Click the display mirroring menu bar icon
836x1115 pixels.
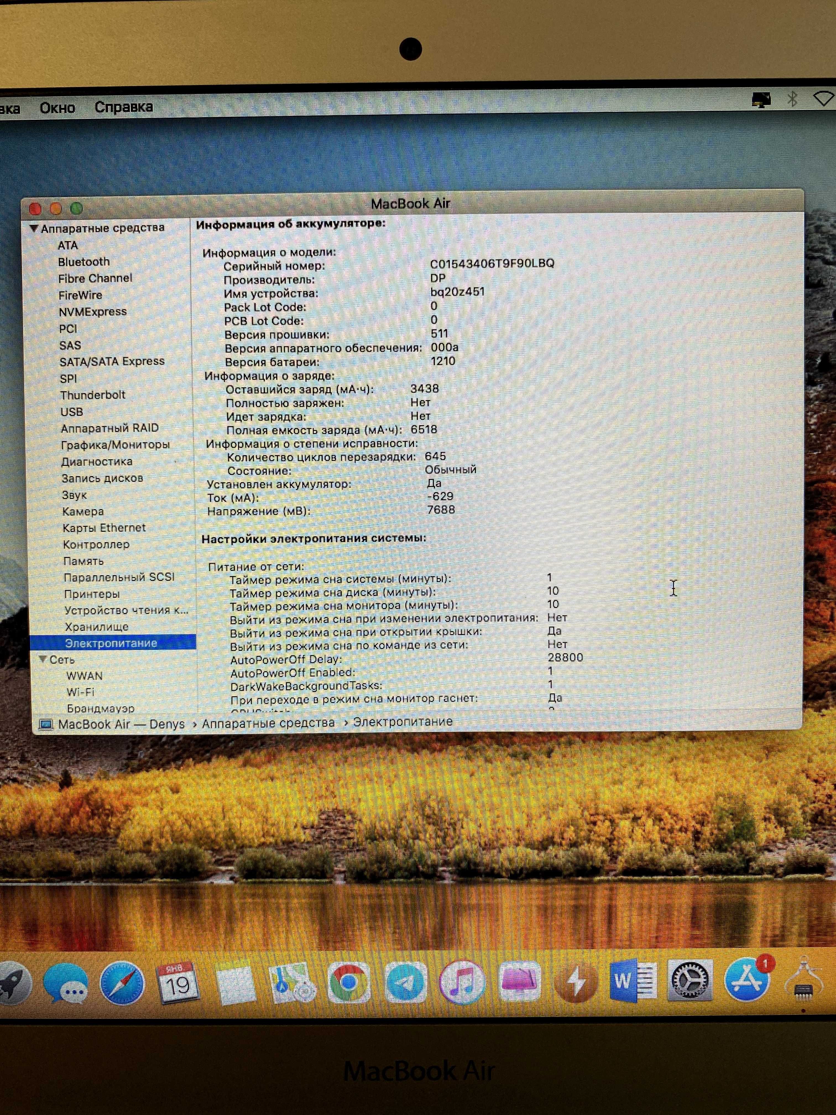pos(761,99)
